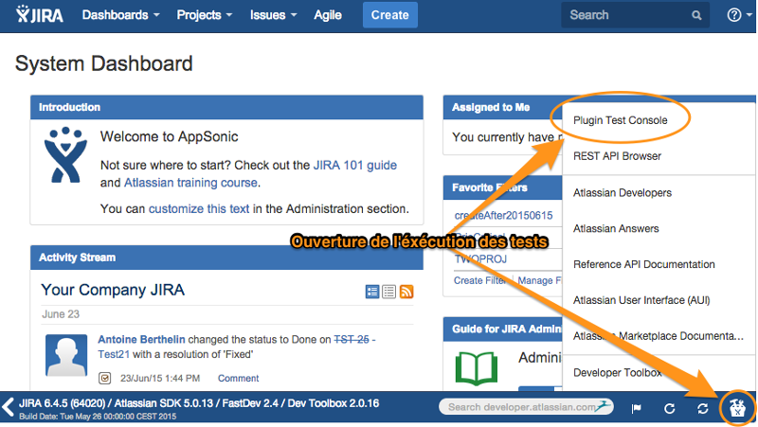Open the help question mark menu
The image size is (758, 427).
coord(739,15)
